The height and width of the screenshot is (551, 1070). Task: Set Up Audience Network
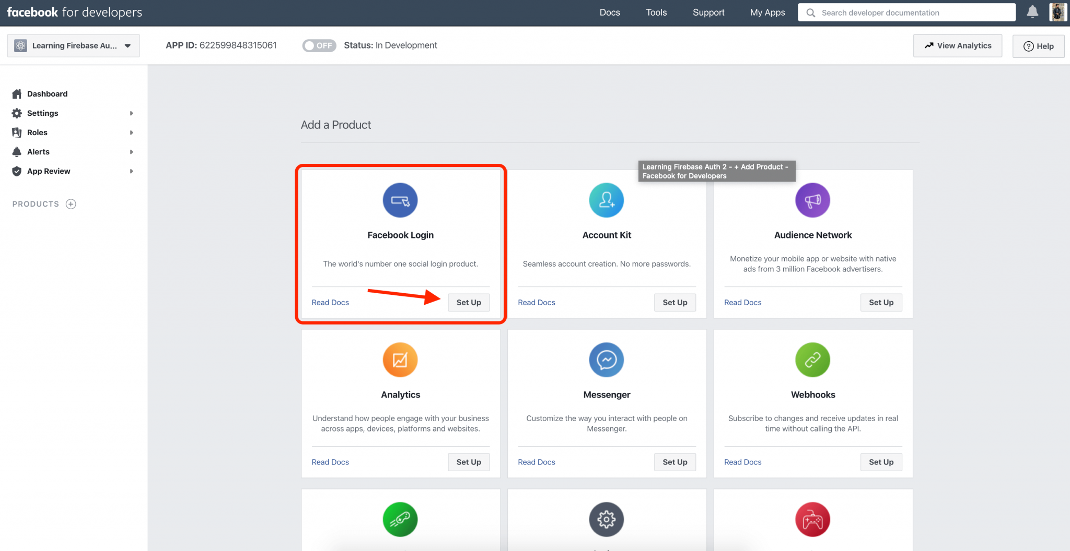point(881,303)
